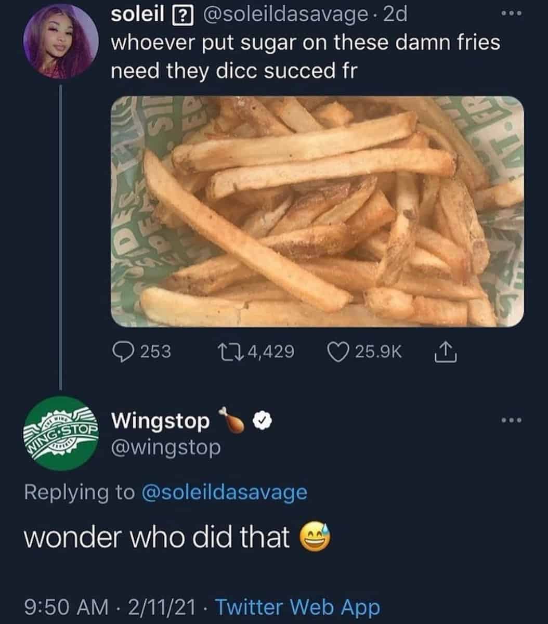Open the soleil display name
The width and height of the screenshot is (548, 624).
137,15
